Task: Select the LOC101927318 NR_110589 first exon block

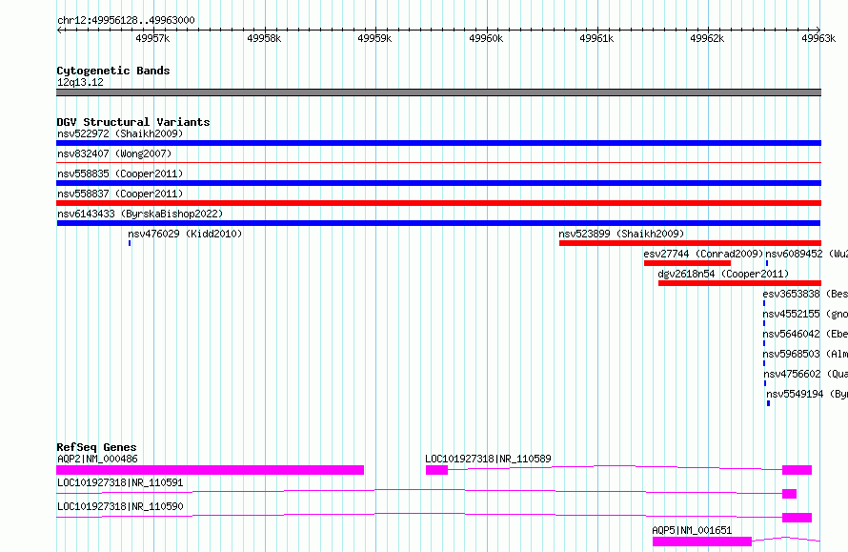Action: 436,470
